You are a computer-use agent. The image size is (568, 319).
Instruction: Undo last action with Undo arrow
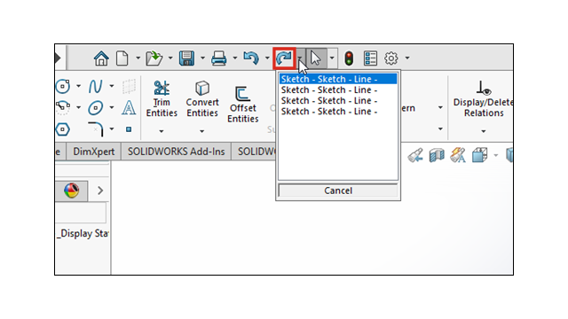251,58
